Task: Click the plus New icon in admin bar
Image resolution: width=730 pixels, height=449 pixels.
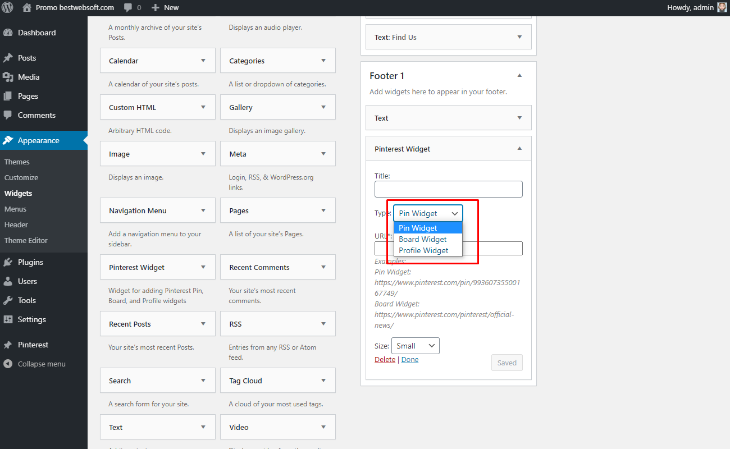Action: (x=156, y=8)
